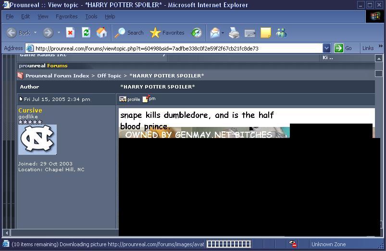Click the 'godlike' rank text

(28, 116)
